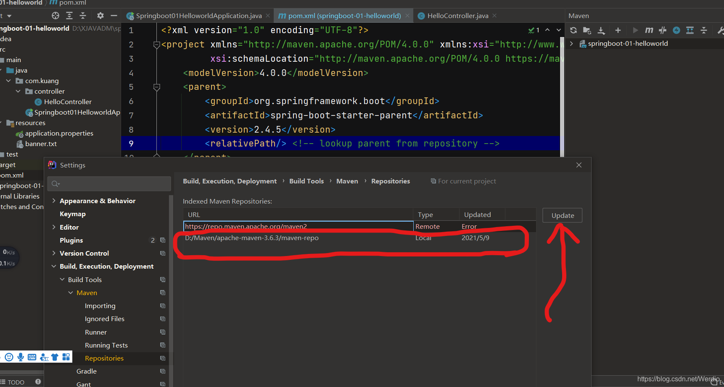The height and width of the screenshot is (387, 724).
Task: Open Running Tests settings
Action: point(106,345)
